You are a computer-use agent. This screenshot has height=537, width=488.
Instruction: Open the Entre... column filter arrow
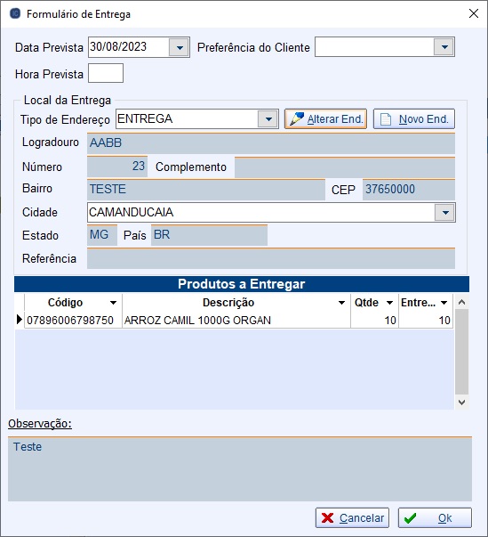[x=444, y=303]
